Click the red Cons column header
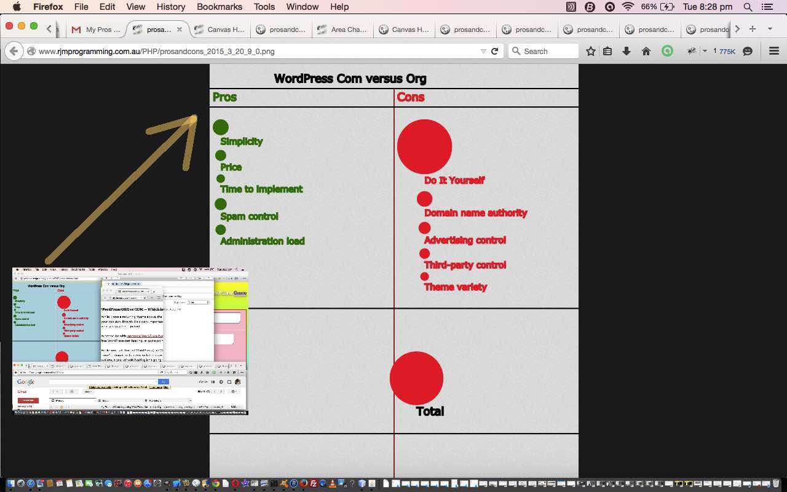 411,97
